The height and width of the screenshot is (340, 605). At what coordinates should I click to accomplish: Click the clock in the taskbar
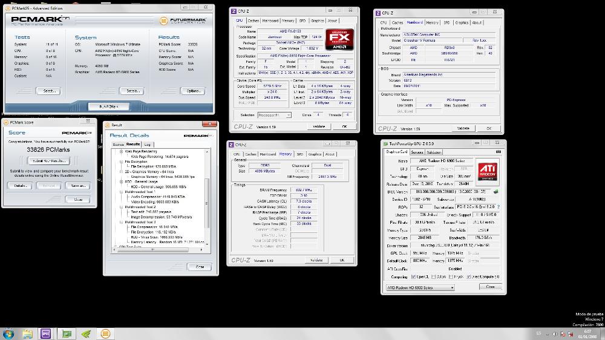pyautogui.click(x=587, y=334)
